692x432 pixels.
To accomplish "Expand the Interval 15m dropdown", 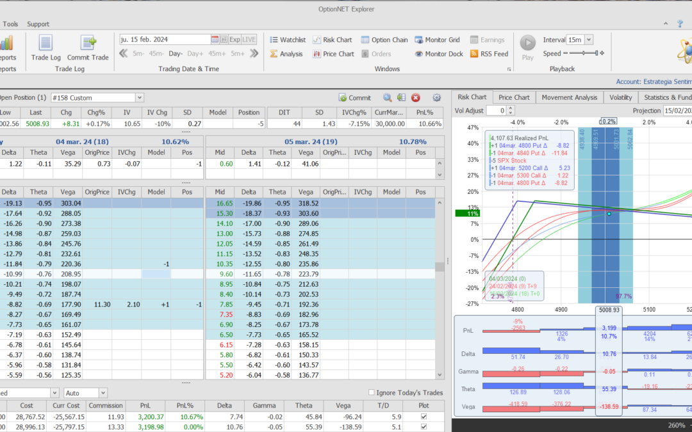I will click(x=588, y=40).
